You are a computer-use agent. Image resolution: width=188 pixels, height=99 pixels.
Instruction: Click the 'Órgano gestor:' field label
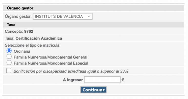coord(18,16)
